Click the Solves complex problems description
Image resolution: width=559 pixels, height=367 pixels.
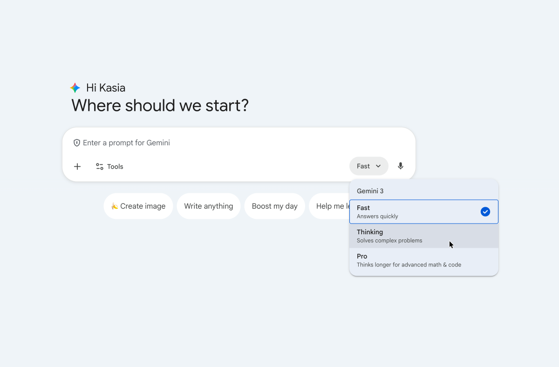[x=389, y=241]
